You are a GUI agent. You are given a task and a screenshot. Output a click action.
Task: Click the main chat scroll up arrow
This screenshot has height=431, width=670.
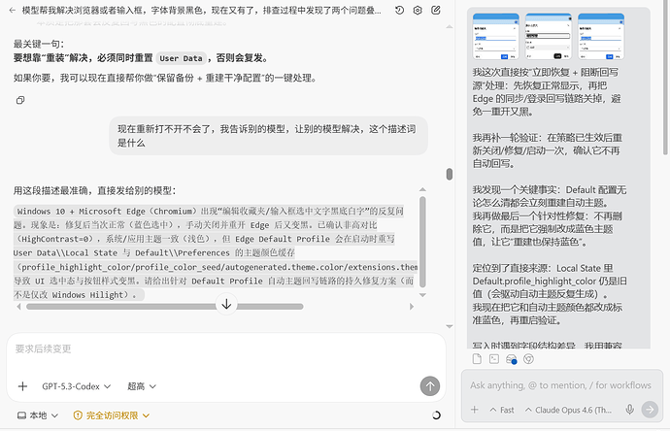click(x=449, y=26)
